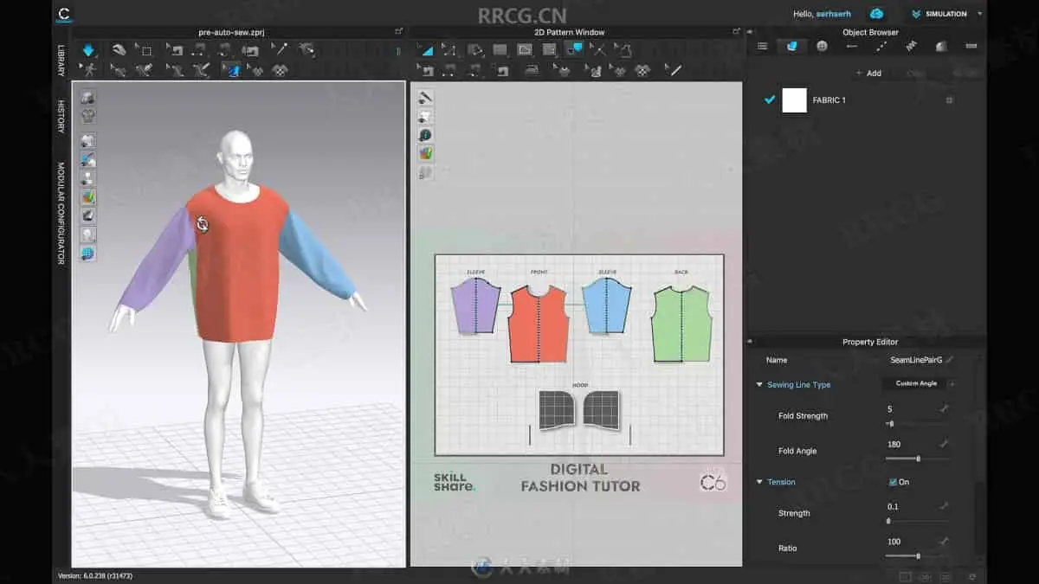This screenshot has width=1039, height=584.
Task: Click the rotate gizmo on the garment shoulder
Action: [x=202, y=224]
